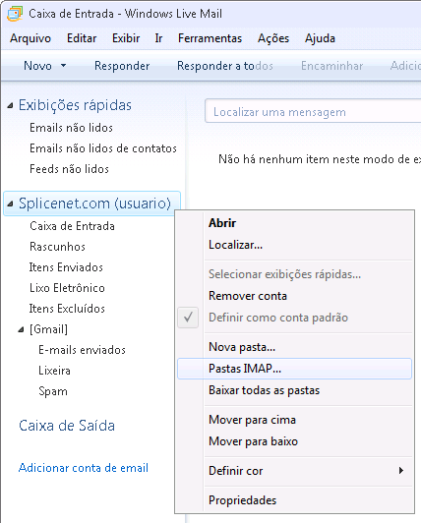The height and width of the screenshot is (523, 421).
Task: Collapse the [Gmail] folder
Action: pyautogui.click(x=21, y=329)
